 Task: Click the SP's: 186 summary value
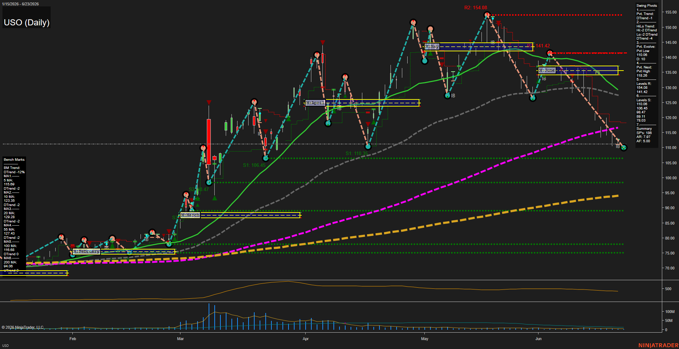[644, 133]
